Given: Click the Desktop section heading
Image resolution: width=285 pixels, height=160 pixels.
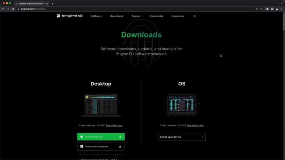Looking at the screenshot, I should [x=101, y=84].
